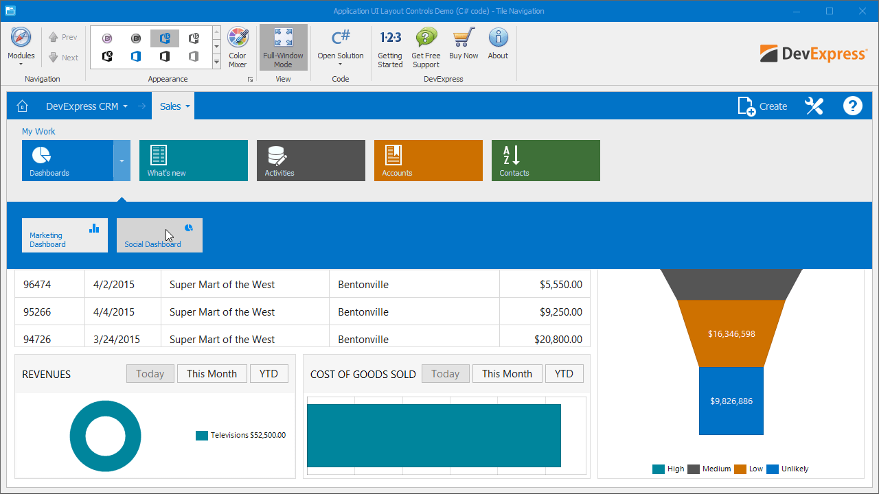Click the Get Free Support icon

coord(425,46)
